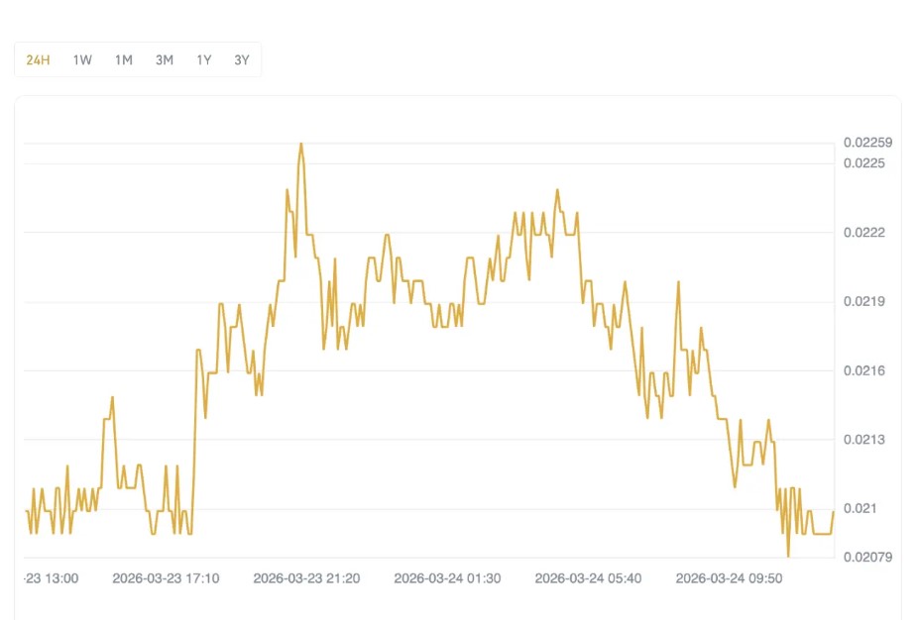Click the 0.02259 high price label

(x=867, y=143)
